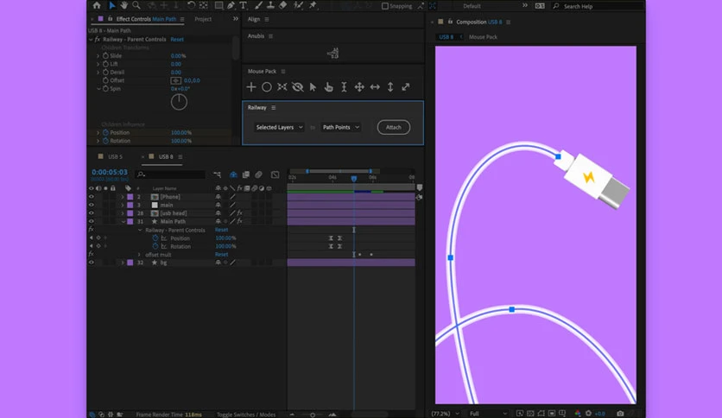The width and height of the screenshot is (722, 418).
Task: Open the magnification dropdown showing 77.2%
Action: (x=445, y=414)
